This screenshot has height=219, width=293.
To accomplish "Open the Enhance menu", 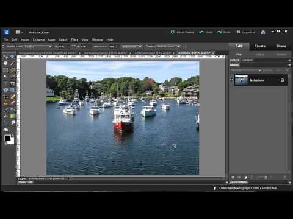I will pos(38,40).
